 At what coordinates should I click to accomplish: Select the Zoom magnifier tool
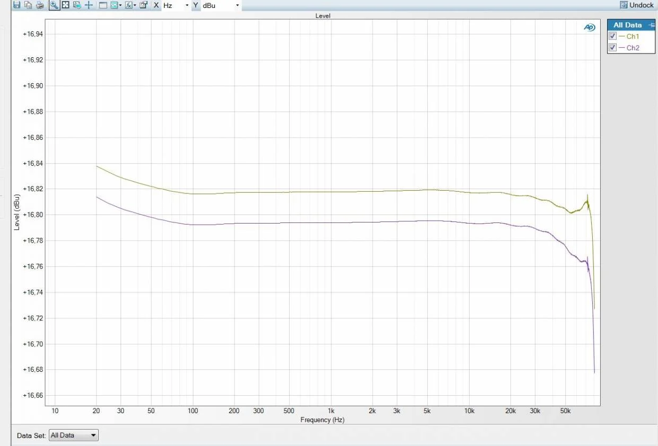click(x=54, y=5)
